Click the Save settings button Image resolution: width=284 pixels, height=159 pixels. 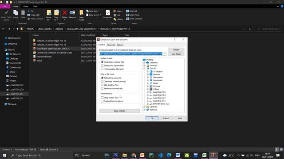click(x=119, y=111)
